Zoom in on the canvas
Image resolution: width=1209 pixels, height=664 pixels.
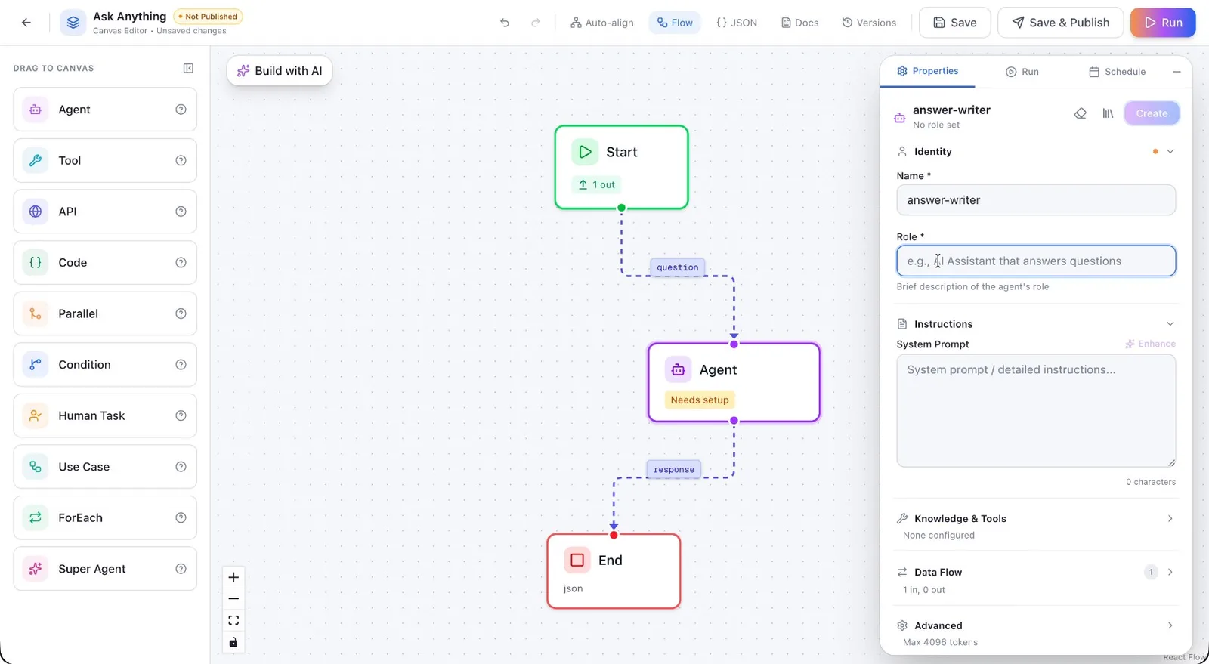click(233, 577)
